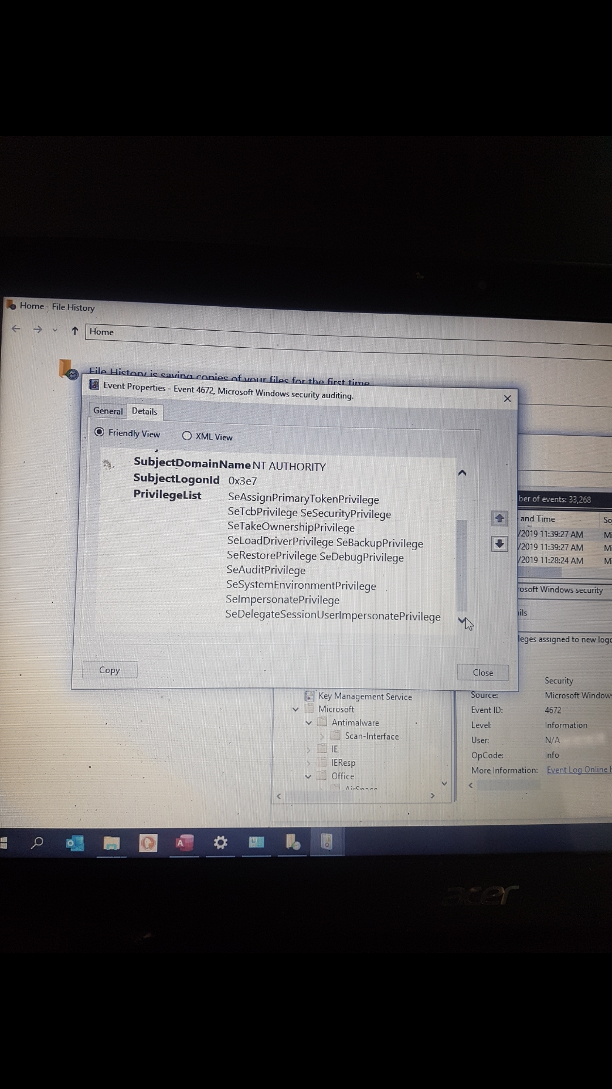
Task: Click the event details scroll-left arrow
Action: (x=470, y=785)
